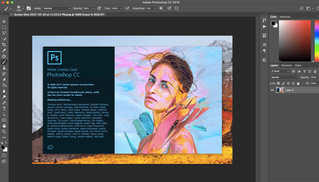The image size is (319, 182).
Task: Toggle lock position in Layers panel
Action: [x=288, y=84]
